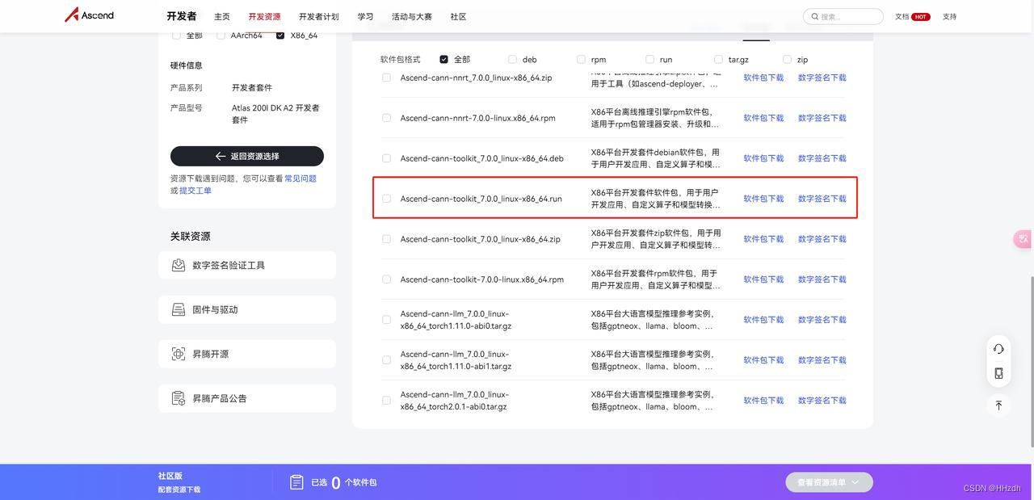Screen dimensions: 1034x500
Task: Open the 活动与大赛 nav item
Action: click(x=412, y=17)
